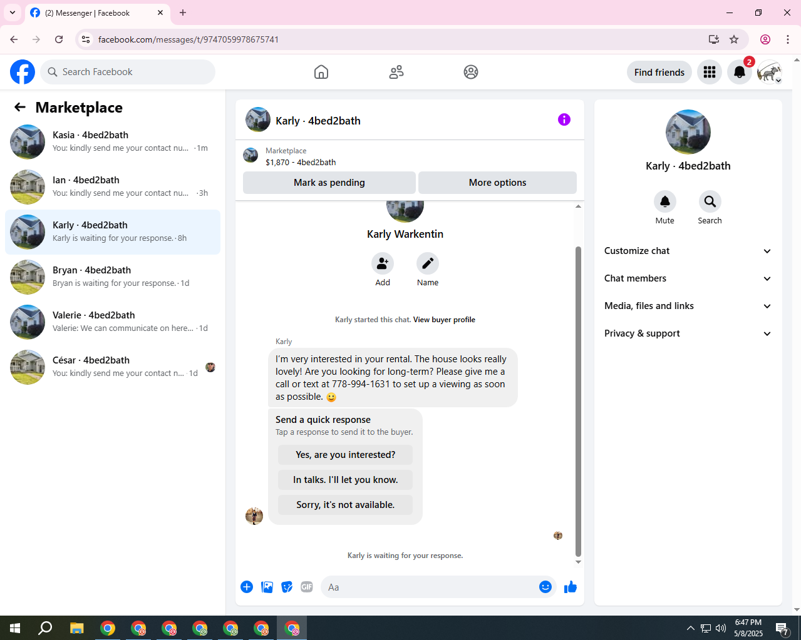Viewport: 801px width, 640px height.
Task: Open Chrome profile icon in toolbar
Action: tap(765, 39)
